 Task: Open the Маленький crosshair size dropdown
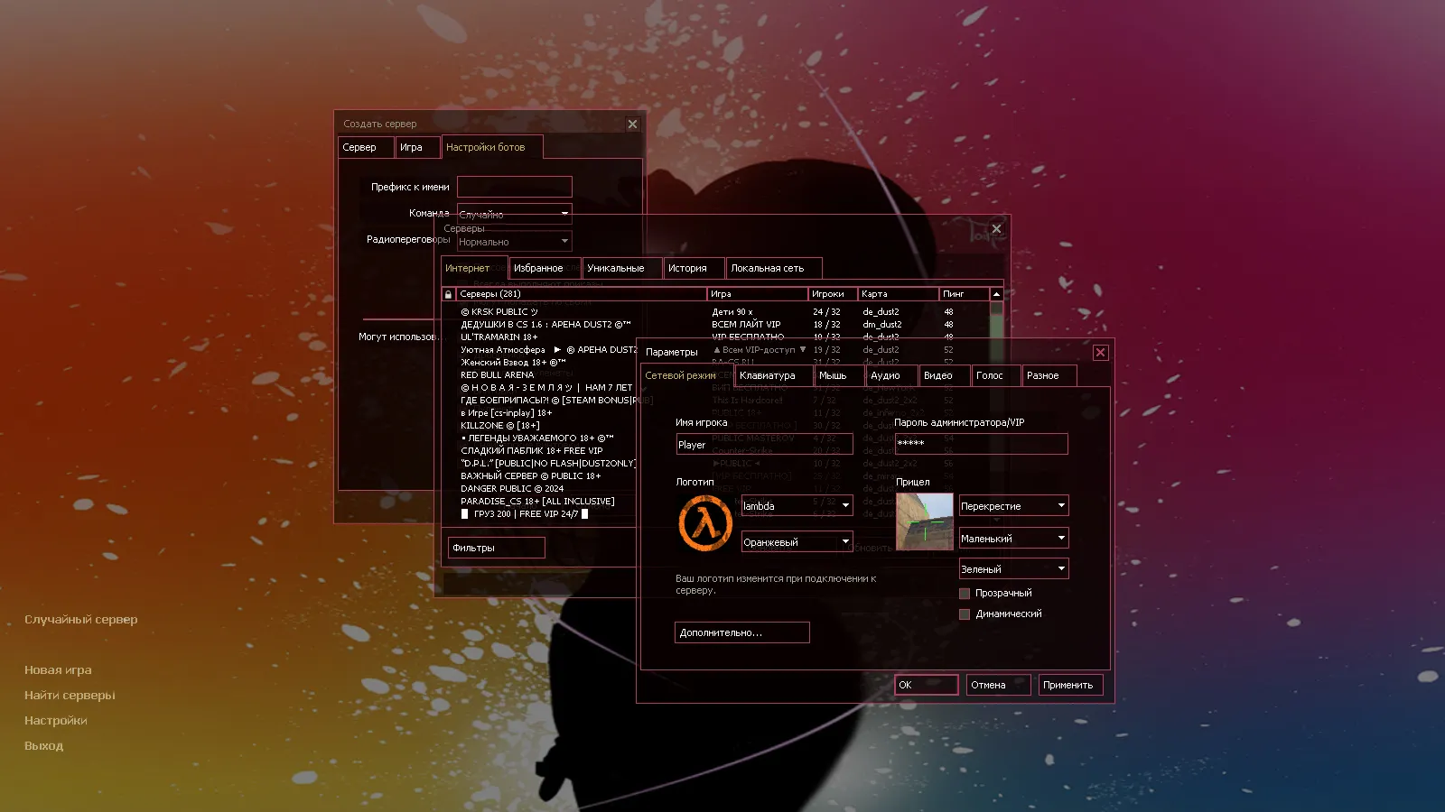(x=1013, y=539)
